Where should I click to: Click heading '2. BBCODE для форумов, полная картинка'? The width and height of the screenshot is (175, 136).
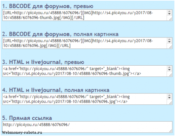(60, 34)
